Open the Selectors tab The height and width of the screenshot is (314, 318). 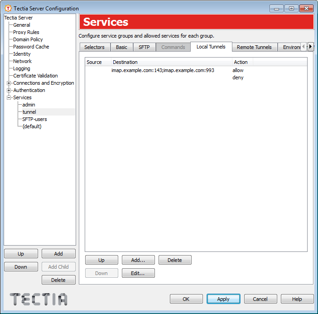pos(95,47)
